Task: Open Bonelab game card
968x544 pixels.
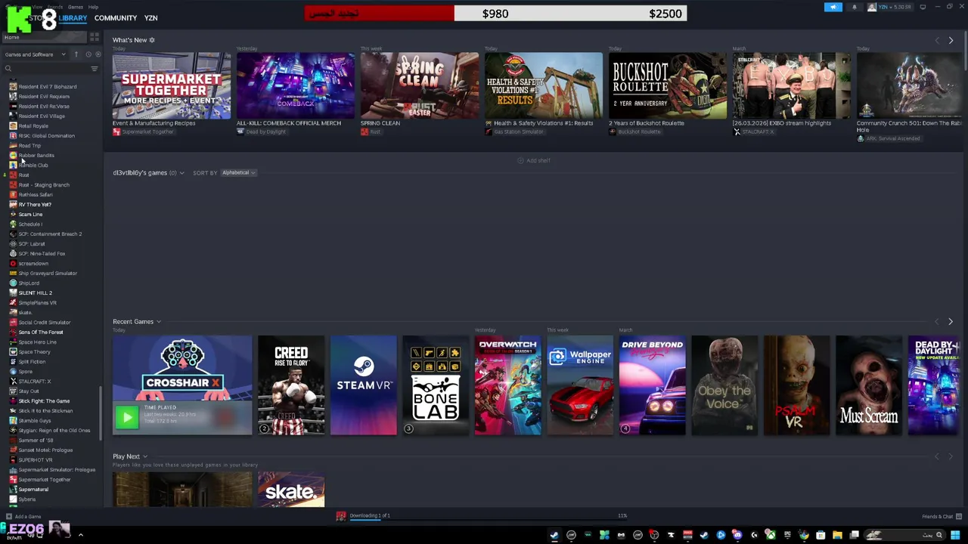Action: pos(436,385)
